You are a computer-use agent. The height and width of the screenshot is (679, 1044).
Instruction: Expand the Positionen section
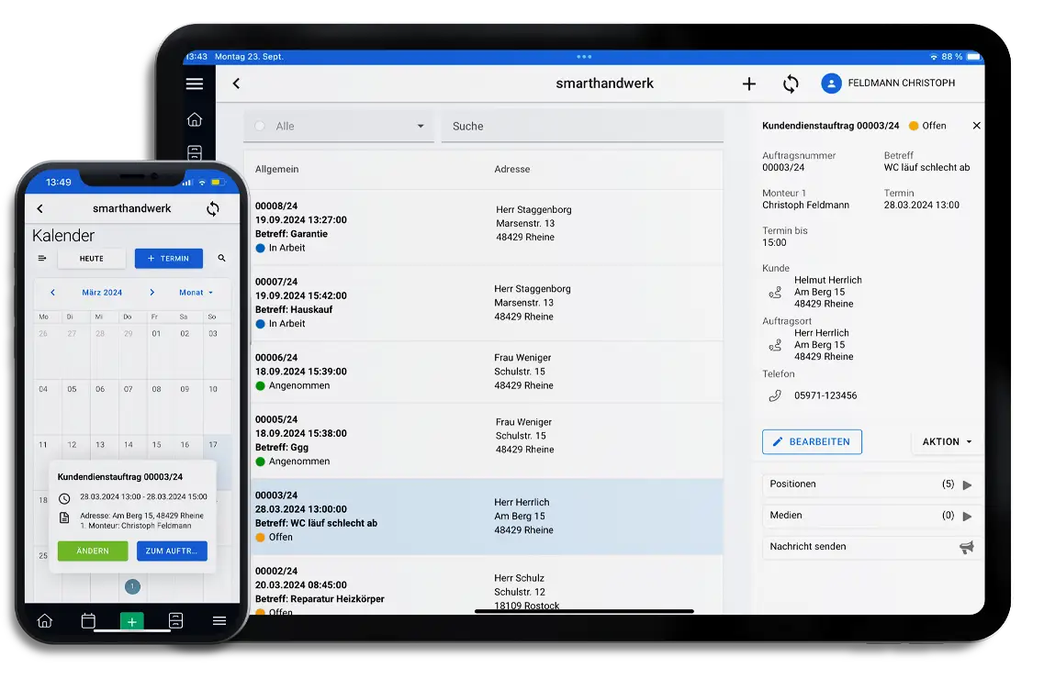click(967, 484)
